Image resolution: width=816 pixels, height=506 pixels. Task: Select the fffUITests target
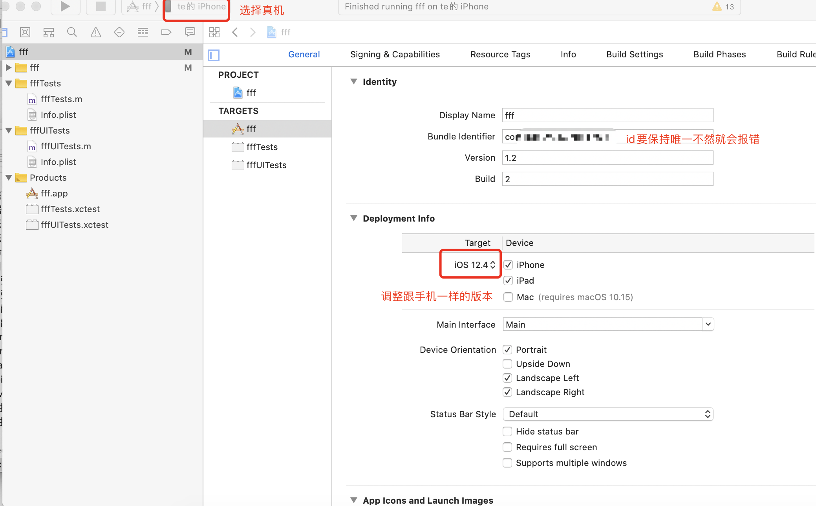(266, 165)
